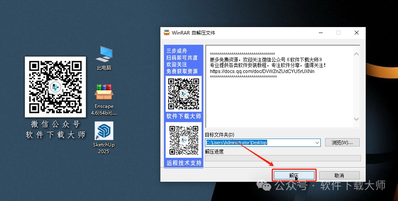
Task: Select the SketchUp 2025 desktop shortcut
Action: 104,137
